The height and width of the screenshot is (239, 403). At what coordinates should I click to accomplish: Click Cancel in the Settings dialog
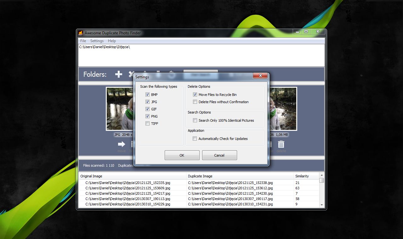point(219,155)
